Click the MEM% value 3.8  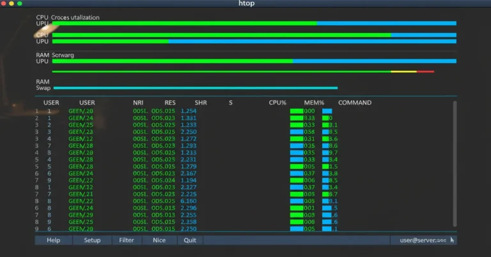tap(333, 173)
